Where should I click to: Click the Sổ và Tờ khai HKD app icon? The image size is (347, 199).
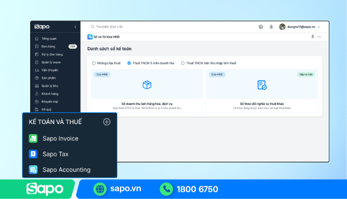point(90,37)
